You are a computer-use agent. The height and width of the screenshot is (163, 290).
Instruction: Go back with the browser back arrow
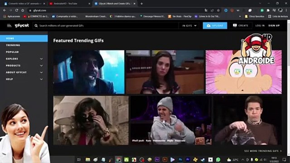[5, 10]
